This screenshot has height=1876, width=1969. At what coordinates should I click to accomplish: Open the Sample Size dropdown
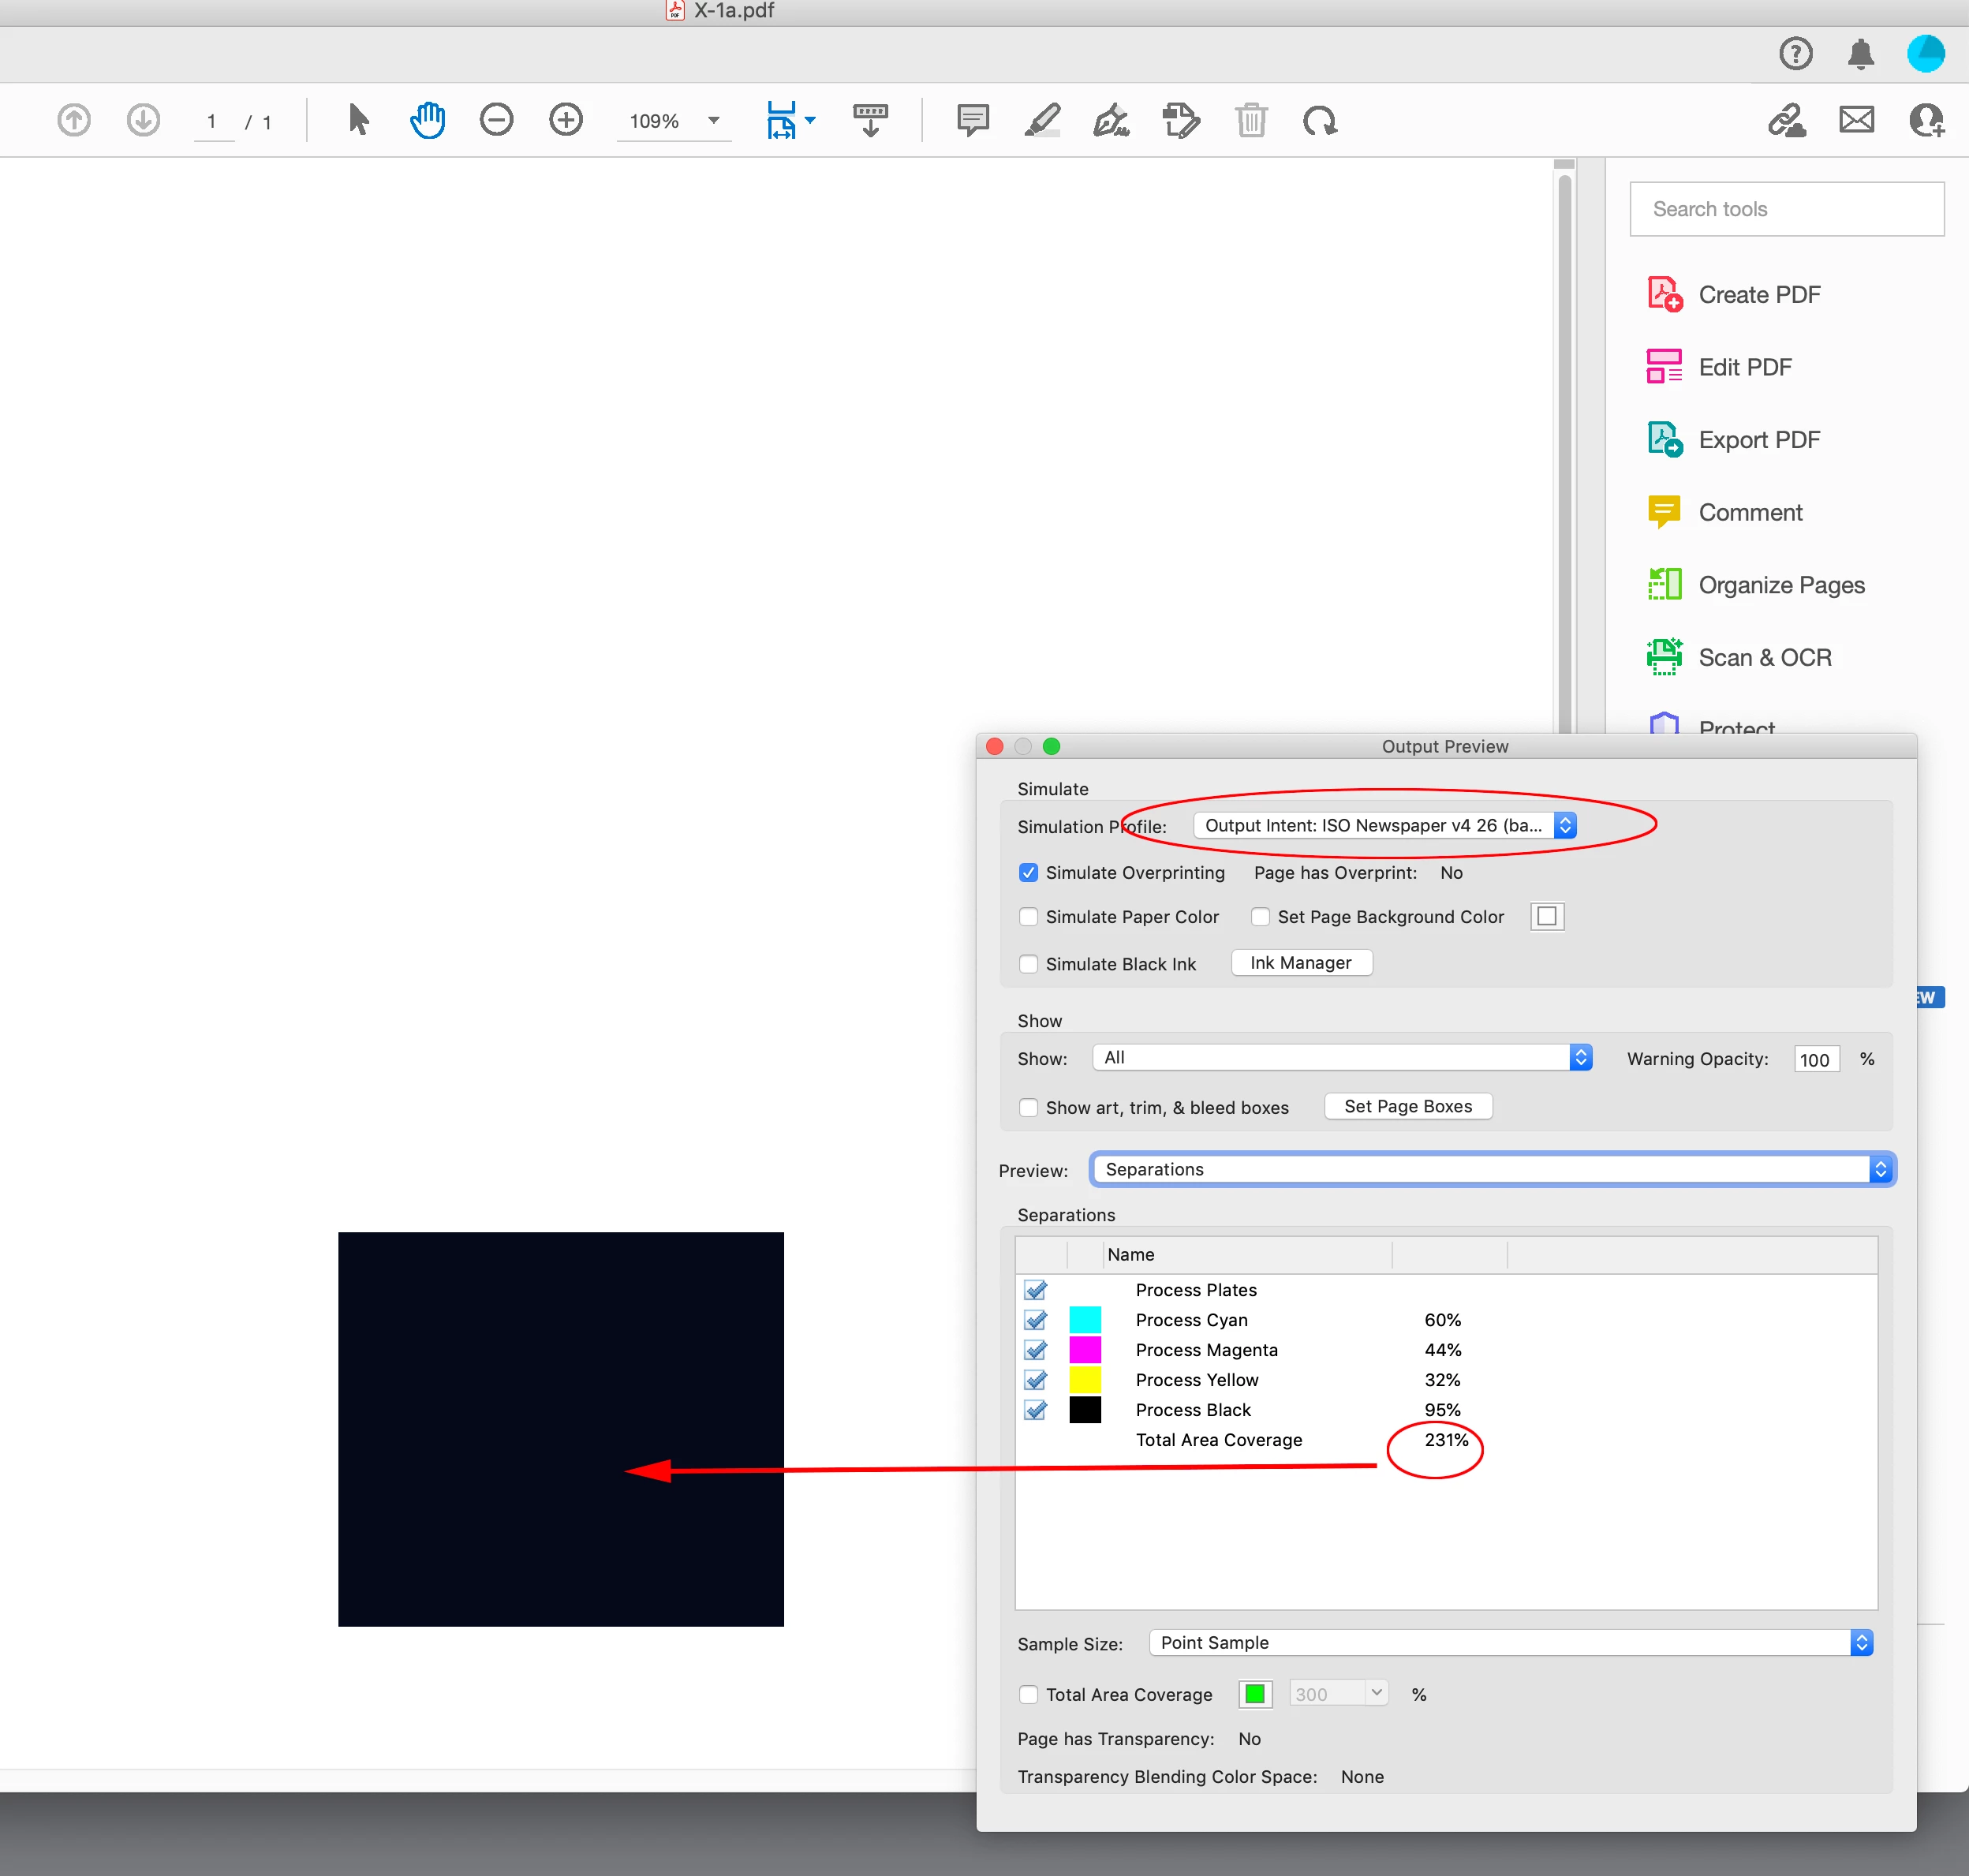pyautogui.click(x=1510, y=1643)
